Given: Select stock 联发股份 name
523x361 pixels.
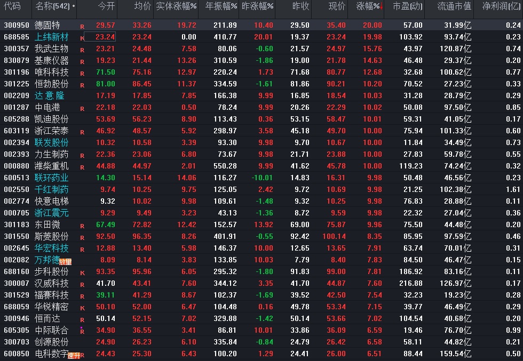Looking at the screenshot, I should coord(51,142).
